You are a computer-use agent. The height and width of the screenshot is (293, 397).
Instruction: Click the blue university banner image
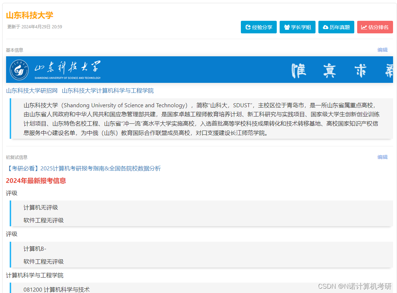click(200, 70)
